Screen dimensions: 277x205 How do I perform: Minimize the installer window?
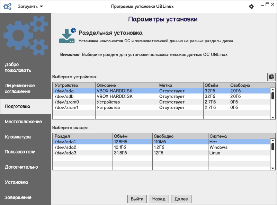tap(262, 5)
